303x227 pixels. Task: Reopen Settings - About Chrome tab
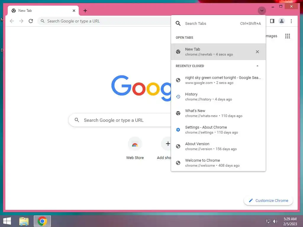click(218, 130)
